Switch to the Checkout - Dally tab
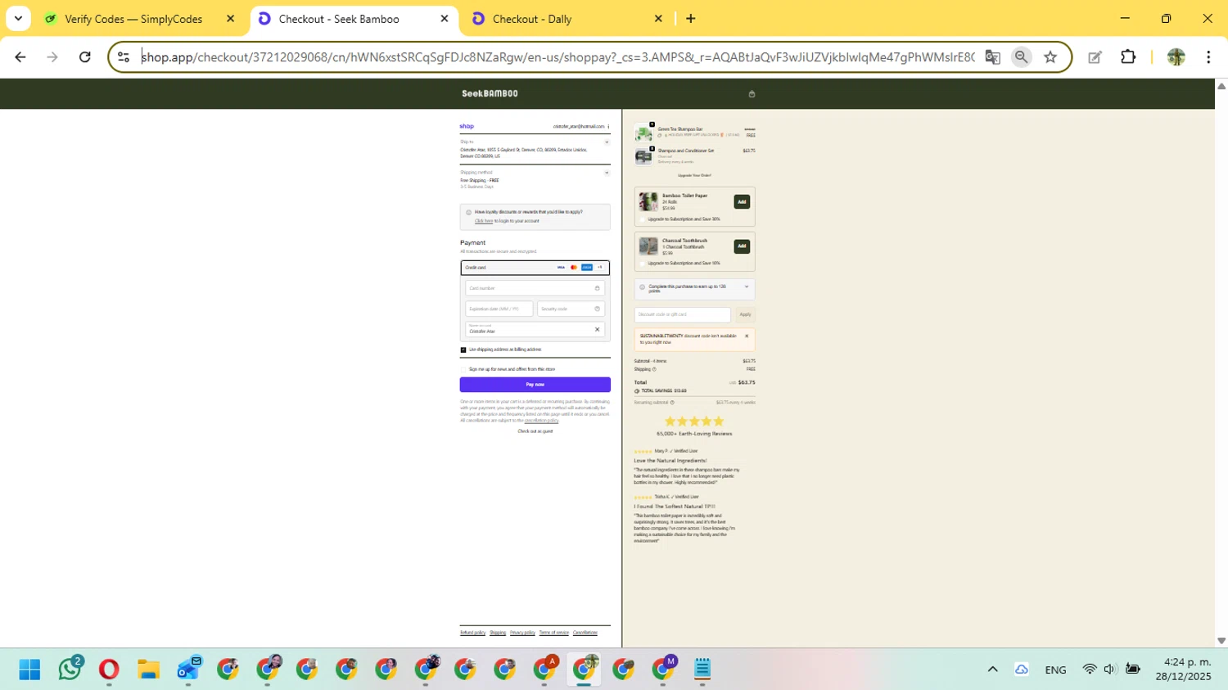Screen dimensions: 1228x690 (x=532, y=19)
